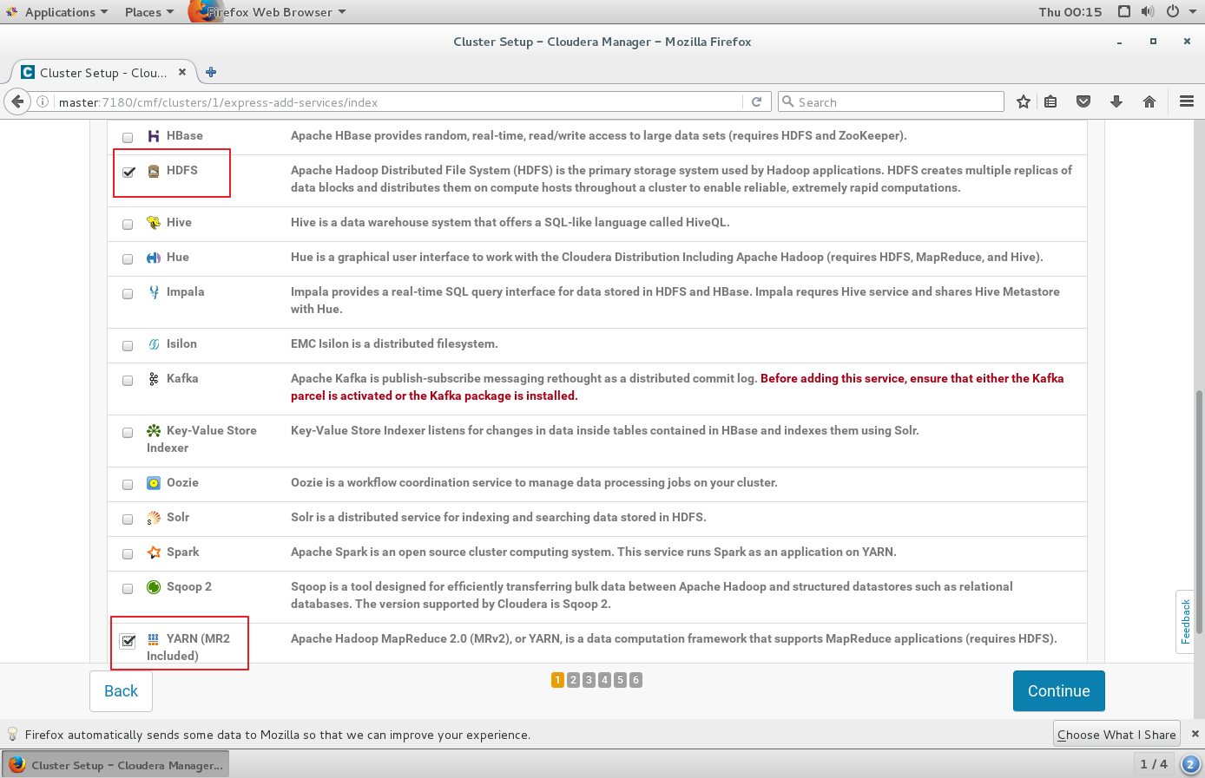Go to wizard step 2
1205x778 pixels.
click(573, 680)
